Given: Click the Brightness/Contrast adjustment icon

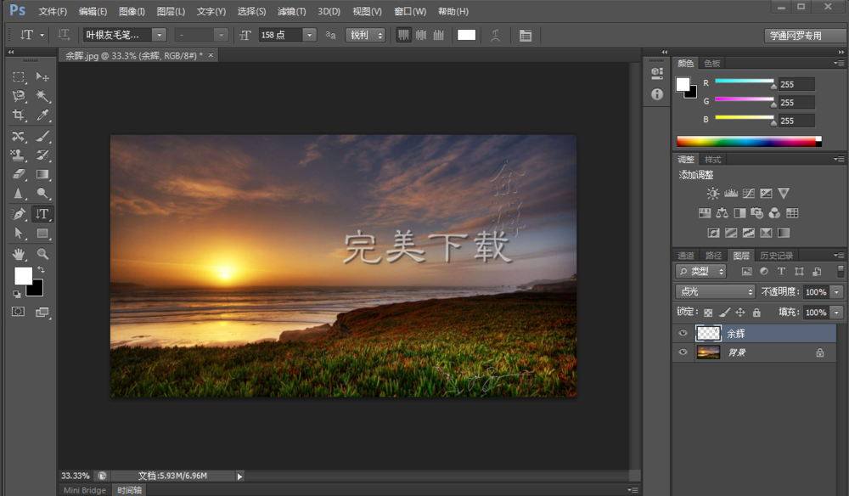Looking at the screenshot, I should (712, 194).
